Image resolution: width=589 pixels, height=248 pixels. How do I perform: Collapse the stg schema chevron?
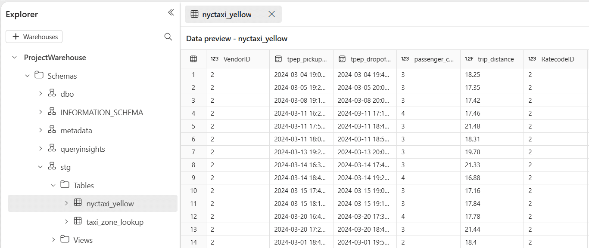(x=41, y=167)
